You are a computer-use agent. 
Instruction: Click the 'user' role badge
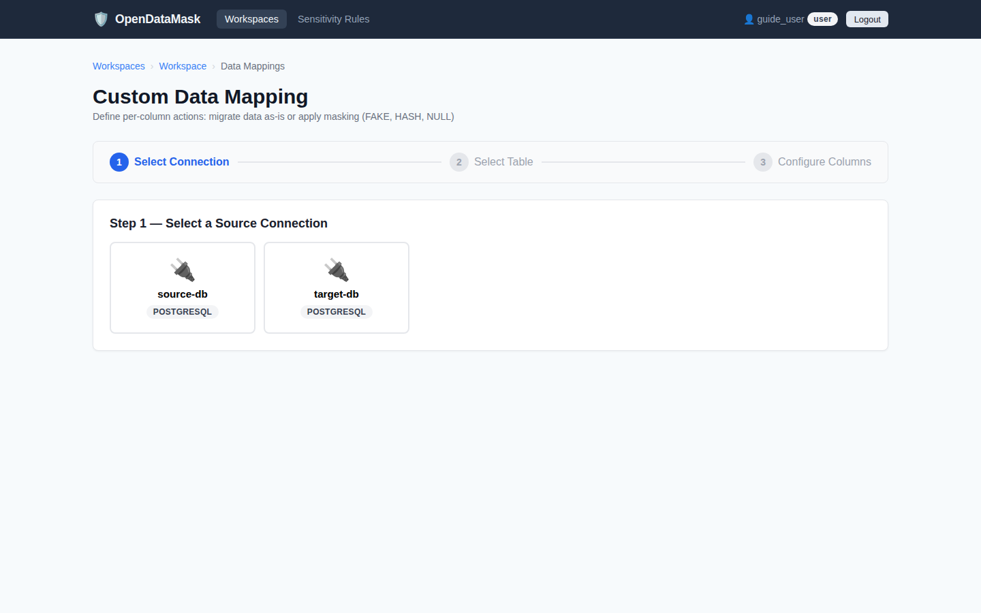click(x=822, y=19)
